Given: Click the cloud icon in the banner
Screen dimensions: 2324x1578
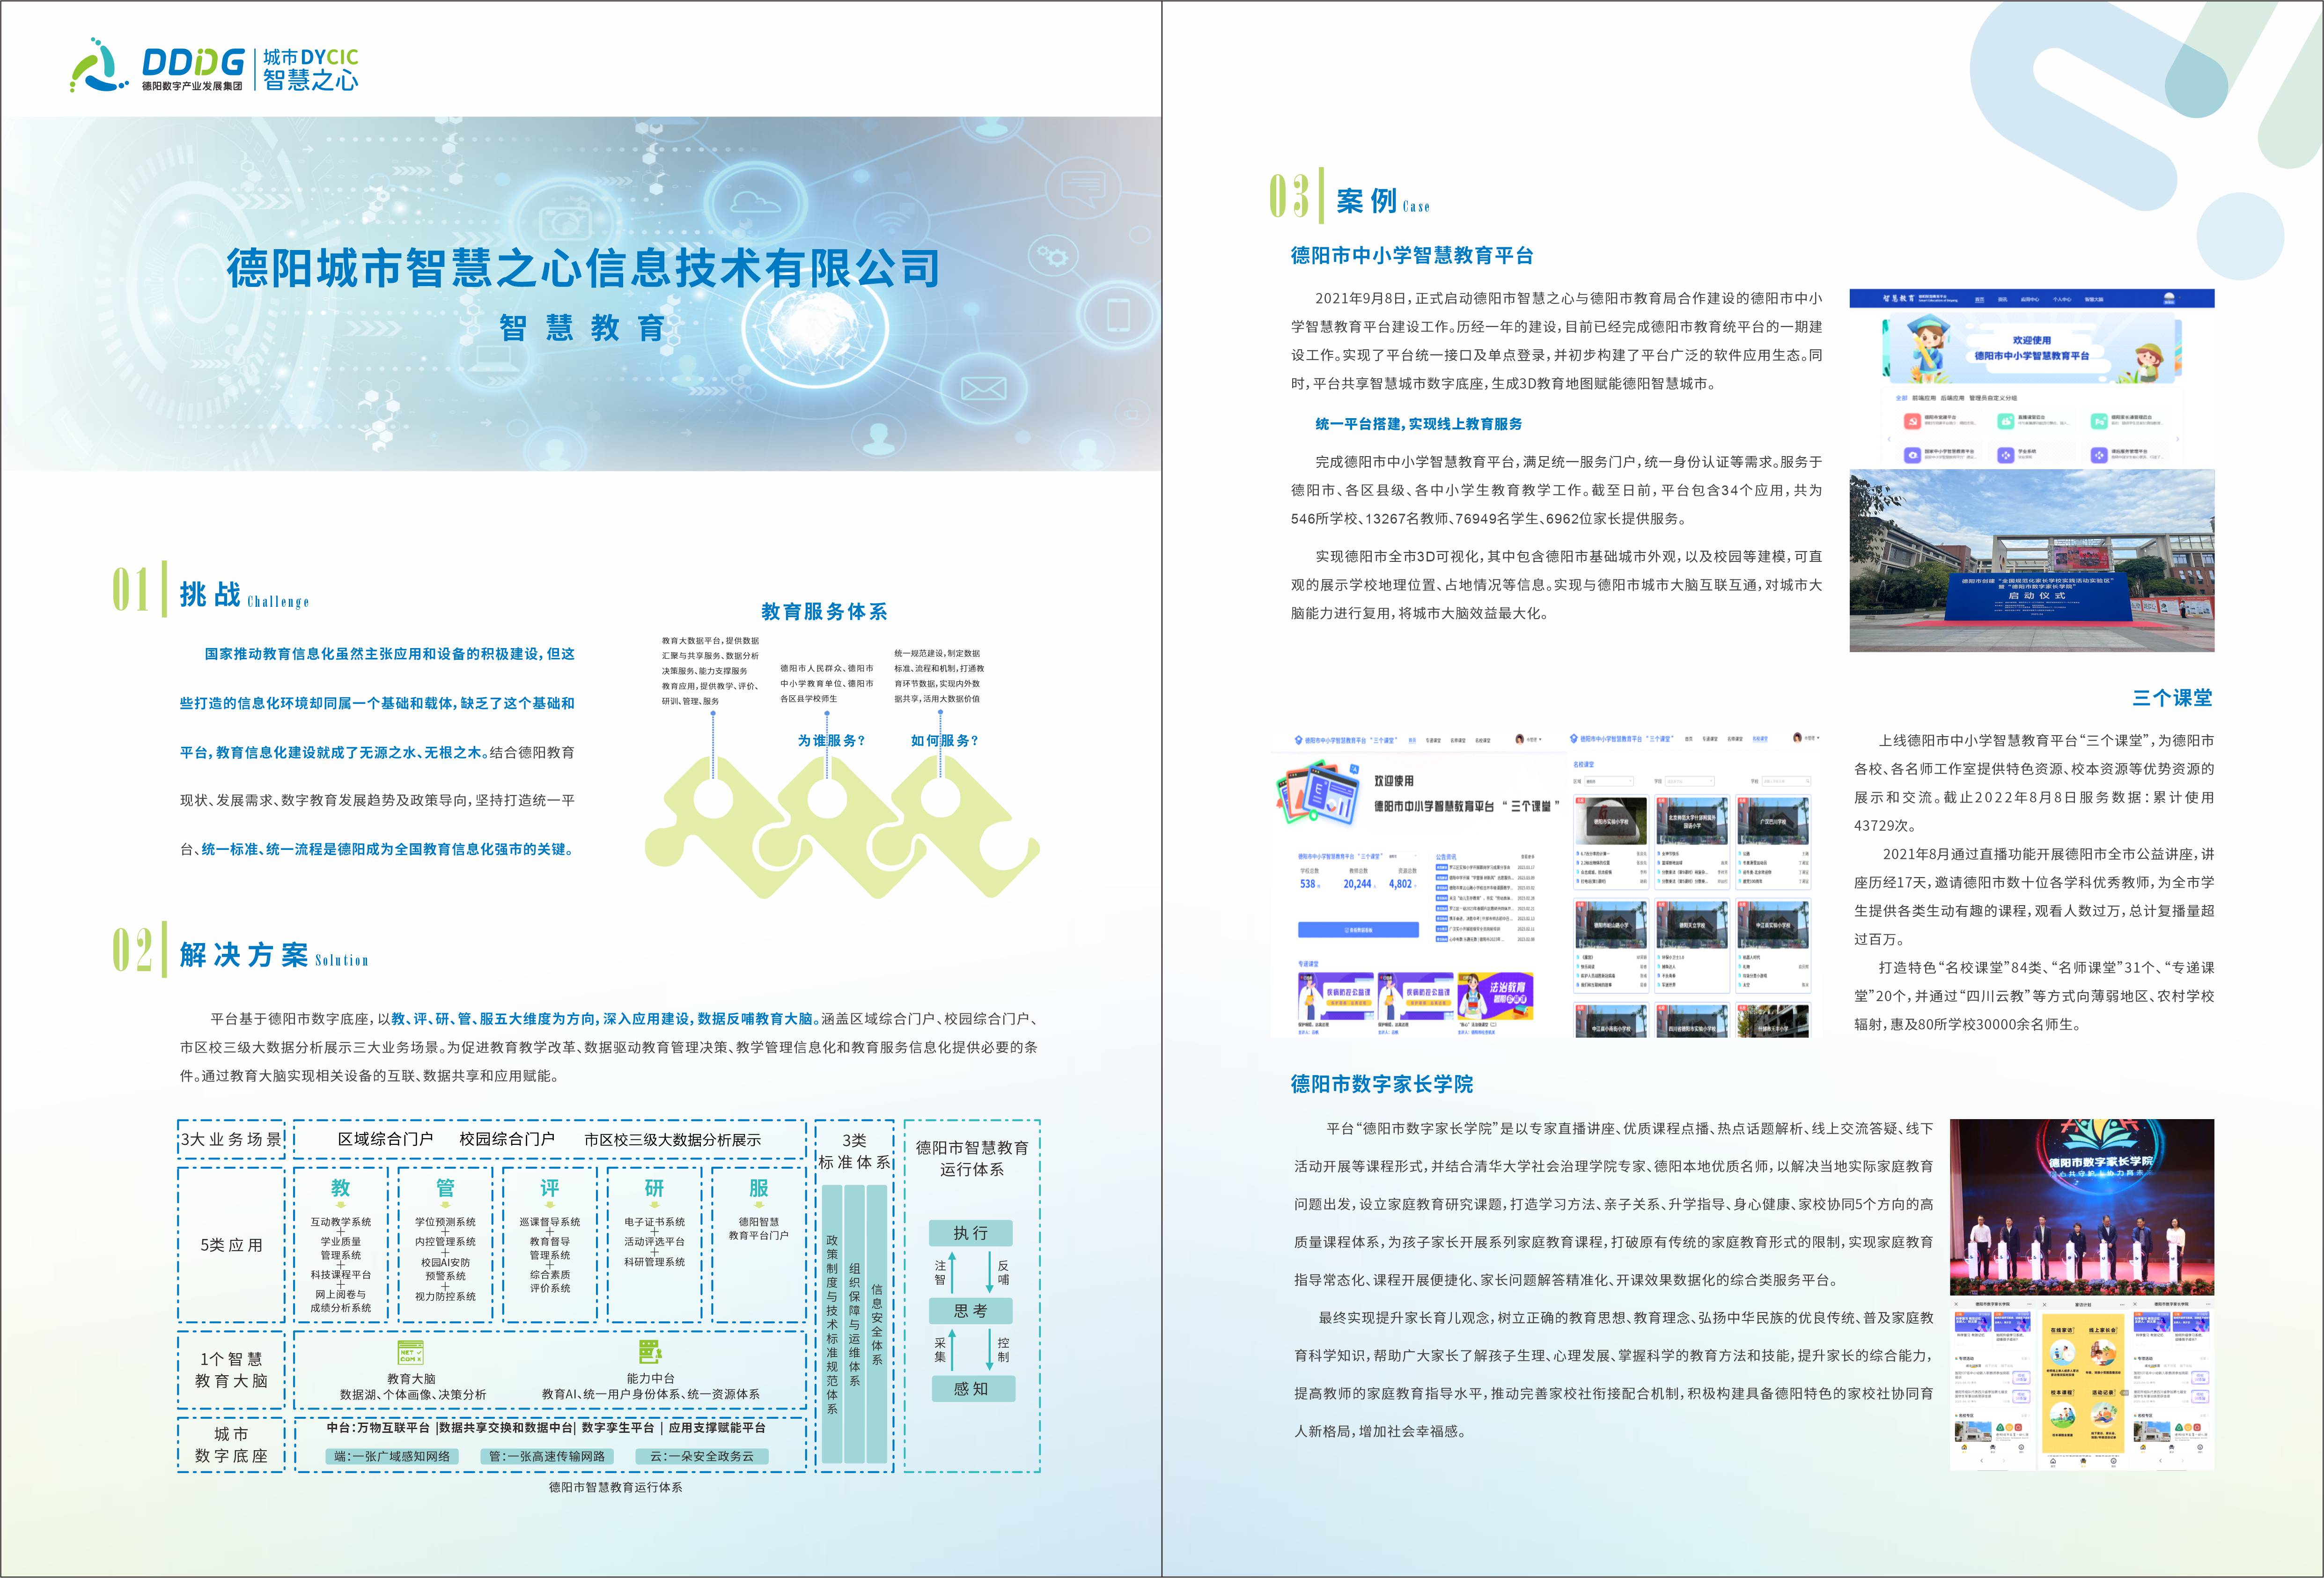Looking at the screenshot, I should [x=755, y=203].
